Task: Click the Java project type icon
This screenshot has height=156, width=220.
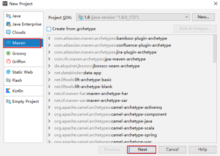Action: (8, 16)
